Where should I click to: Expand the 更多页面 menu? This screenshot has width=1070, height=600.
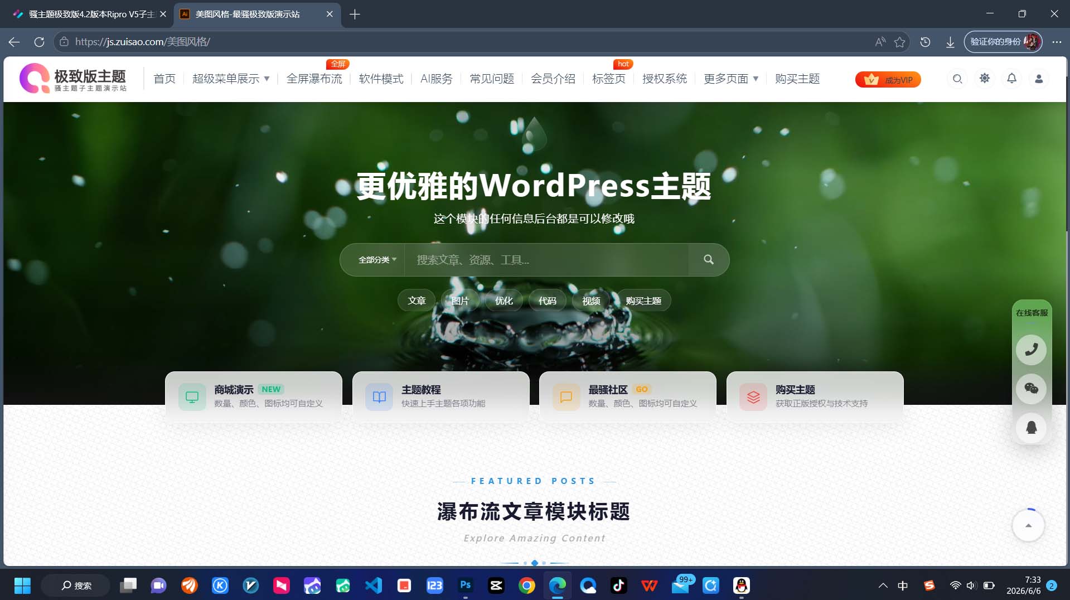pyautogui.click(x=731, y=79)
